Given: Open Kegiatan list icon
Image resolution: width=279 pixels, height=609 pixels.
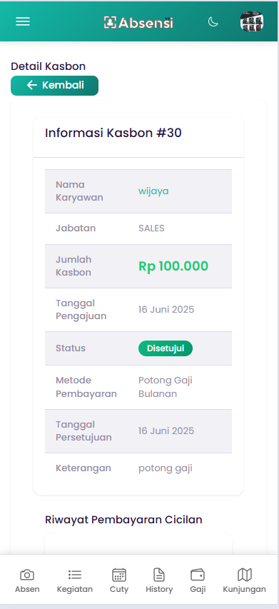Looking at the screenshot, I should click(x=75, y=575).
